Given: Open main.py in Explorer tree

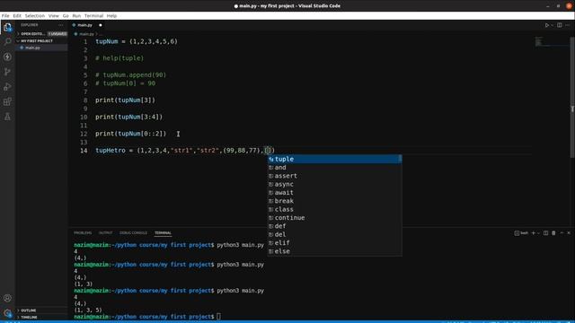Looking at the screenshot, I should click(x=41, y=48).
